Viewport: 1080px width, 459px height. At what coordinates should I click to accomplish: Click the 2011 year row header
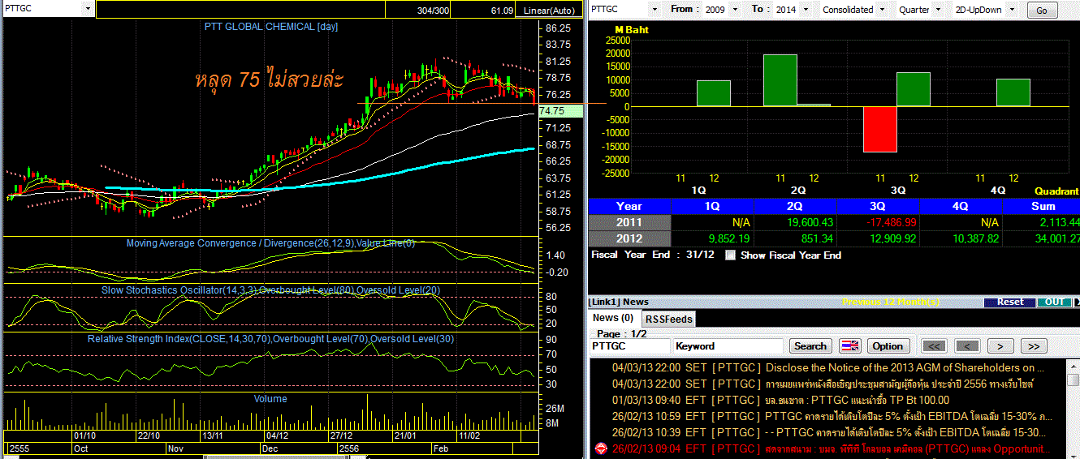629,222
